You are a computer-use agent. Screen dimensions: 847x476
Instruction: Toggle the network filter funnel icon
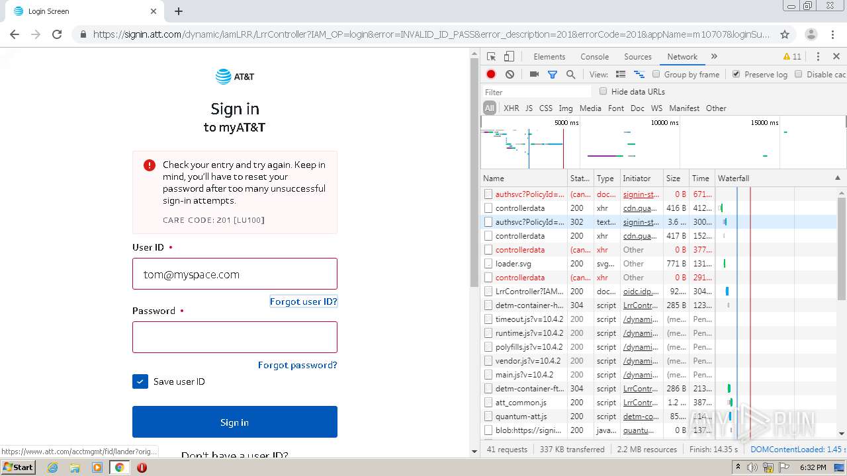pyautogui.click(x=553, y=75)
